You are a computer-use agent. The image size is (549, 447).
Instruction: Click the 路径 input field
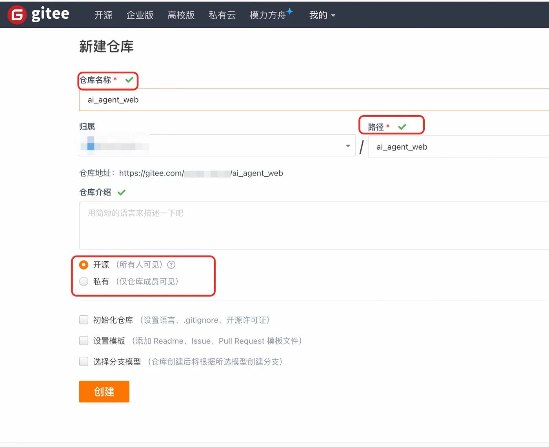459,147
